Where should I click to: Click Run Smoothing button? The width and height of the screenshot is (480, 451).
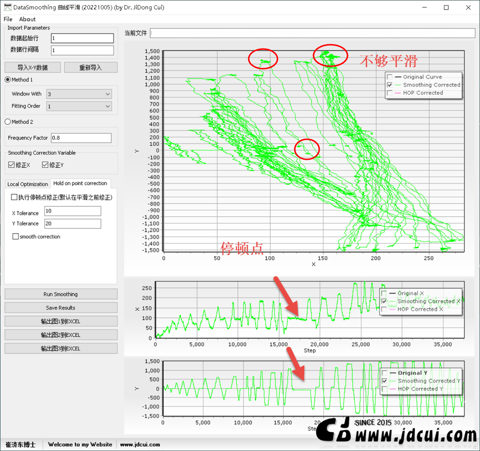(60, 294)
